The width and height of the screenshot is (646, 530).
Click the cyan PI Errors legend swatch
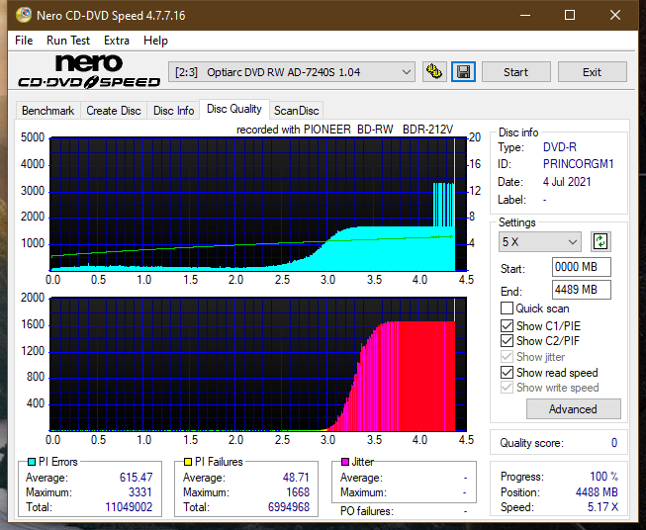32,462
